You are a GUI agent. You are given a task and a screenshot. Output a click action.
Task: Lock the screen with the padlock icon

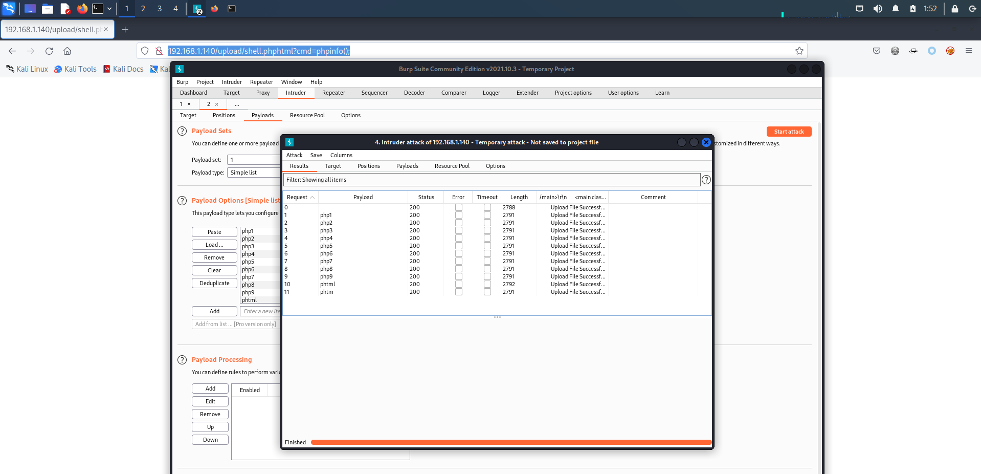pyautogui.click(x=954, y=9)
